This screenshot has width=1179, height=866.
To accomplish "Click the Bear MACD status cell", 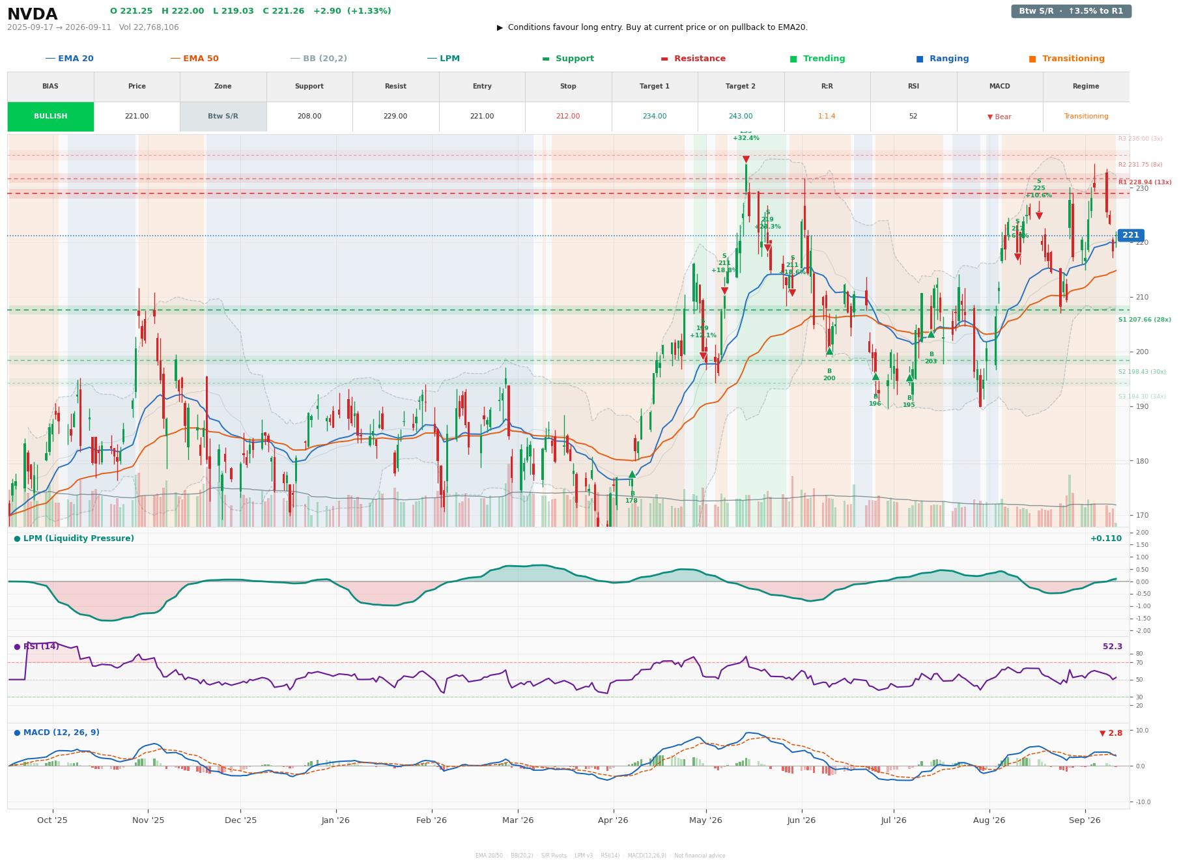I will 999,117.
